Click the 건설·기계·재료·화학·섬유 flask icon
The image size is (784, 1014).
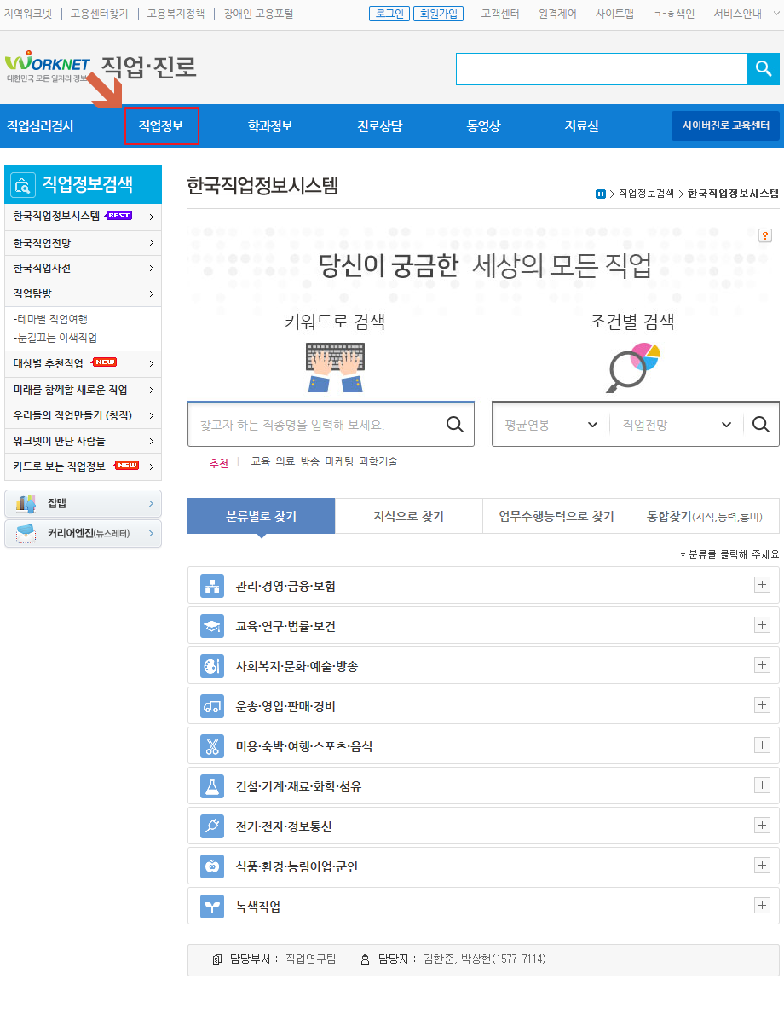212,786
